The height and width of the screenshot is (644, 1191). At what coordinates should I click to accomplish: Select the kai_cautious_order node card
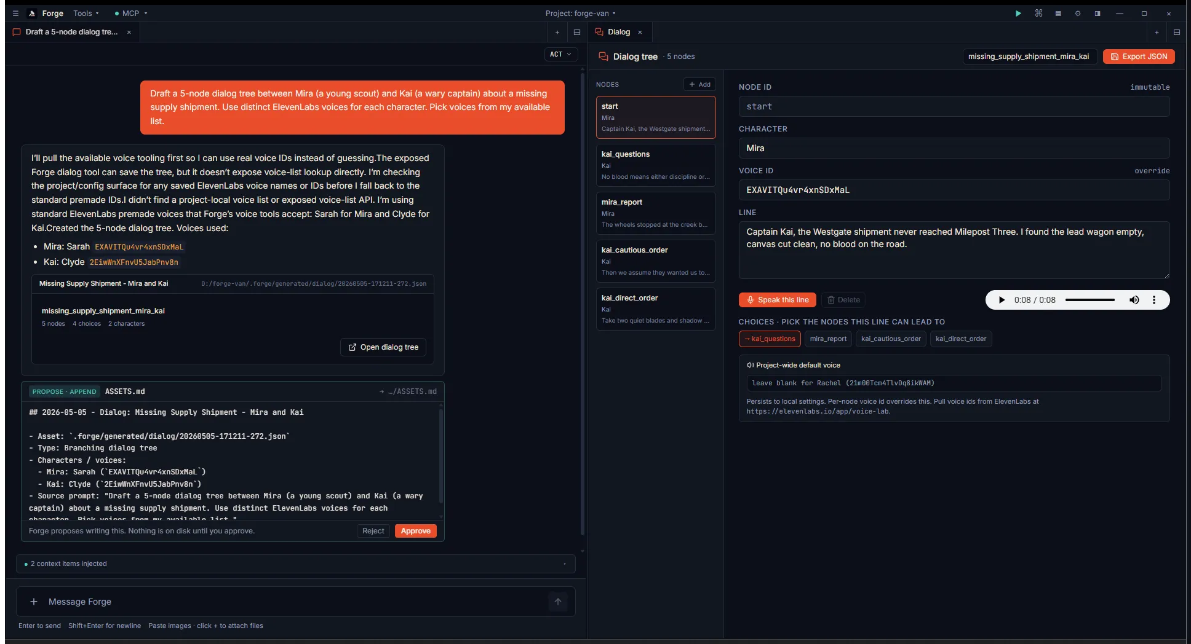click(x=656, y=261)
